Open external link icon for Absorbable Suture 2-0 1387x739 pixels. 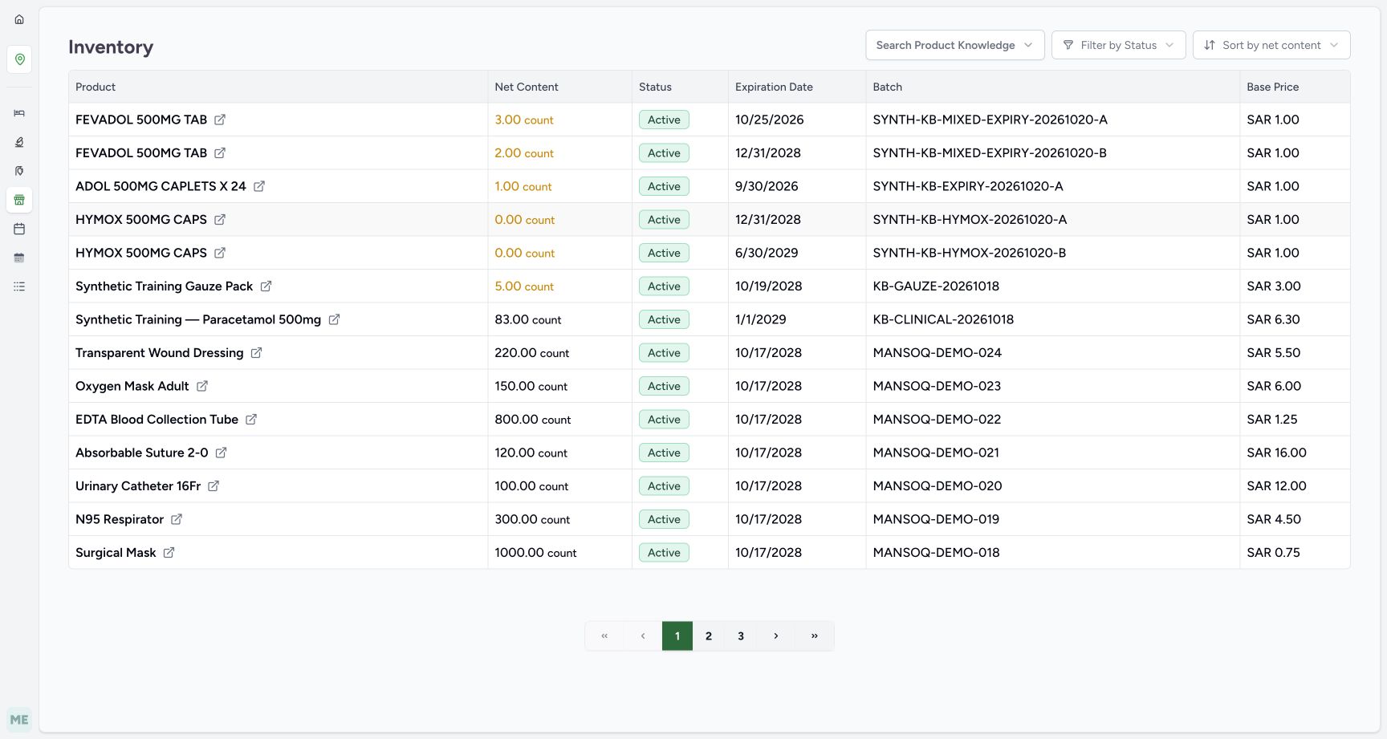pos(221,453)
